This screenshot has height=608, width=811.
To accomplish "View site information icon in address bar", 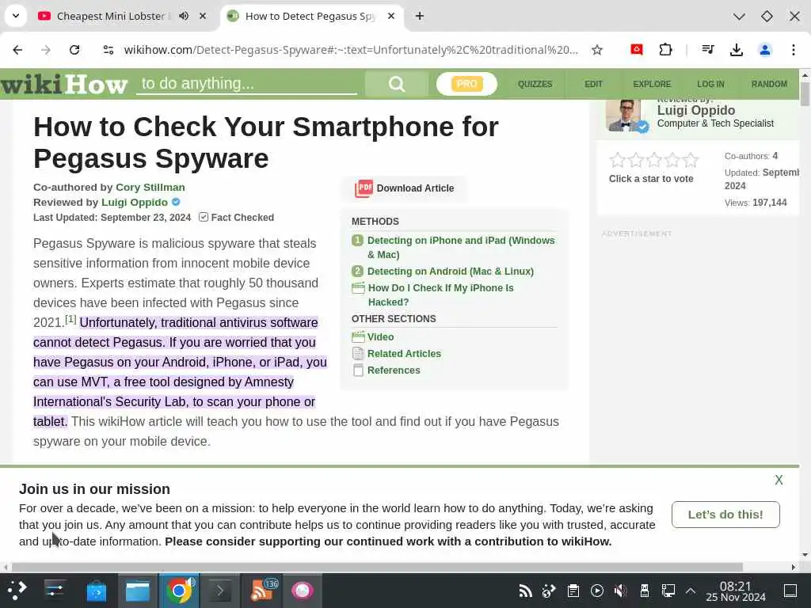I will click(x=108, y=50).
